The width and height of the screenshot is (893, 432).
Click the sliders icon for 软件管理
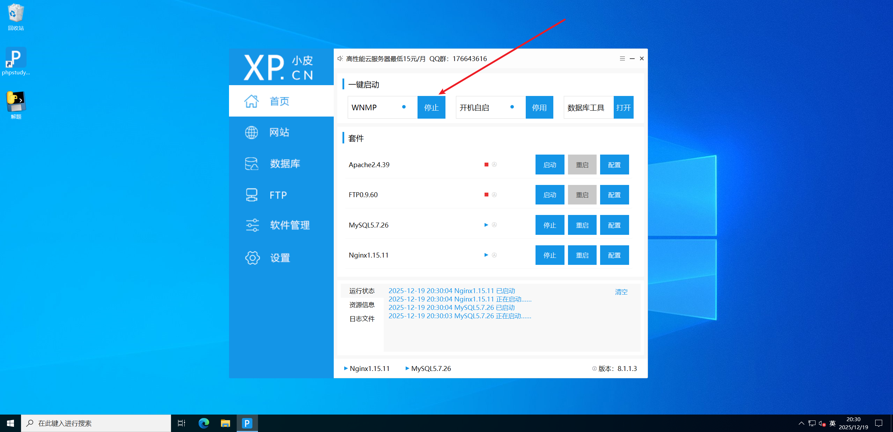pyautogui.click(x=252, y=225)
